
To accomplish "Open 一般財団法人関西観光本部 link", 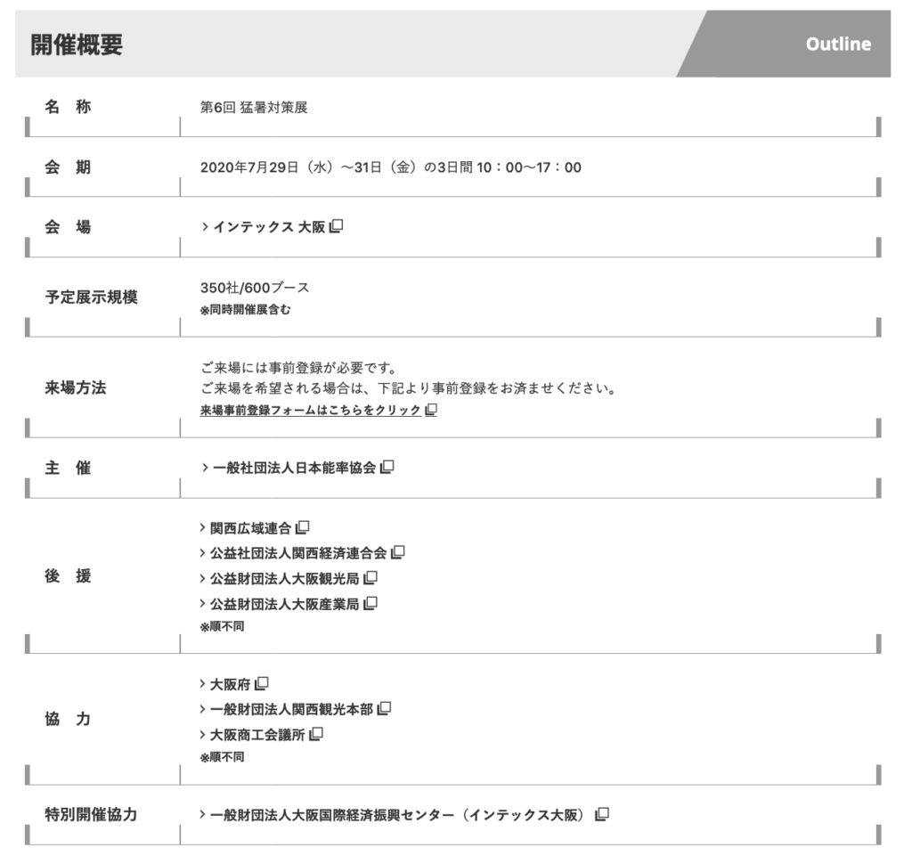I will click(x=291, y=710).
